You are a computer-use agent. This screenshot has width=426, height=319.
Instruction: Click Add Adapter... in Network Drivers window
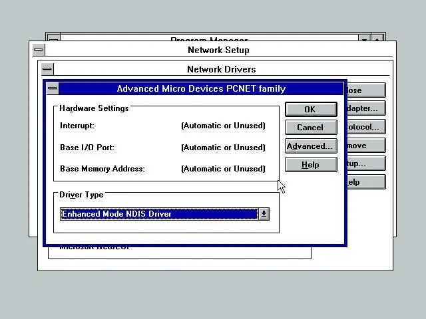coord(366,108)
